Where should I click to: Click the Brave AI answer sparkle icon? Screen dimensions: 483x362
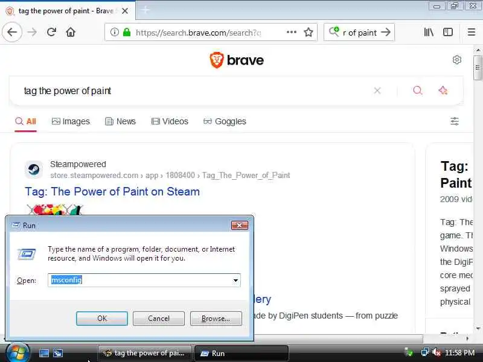pos(443,91)
